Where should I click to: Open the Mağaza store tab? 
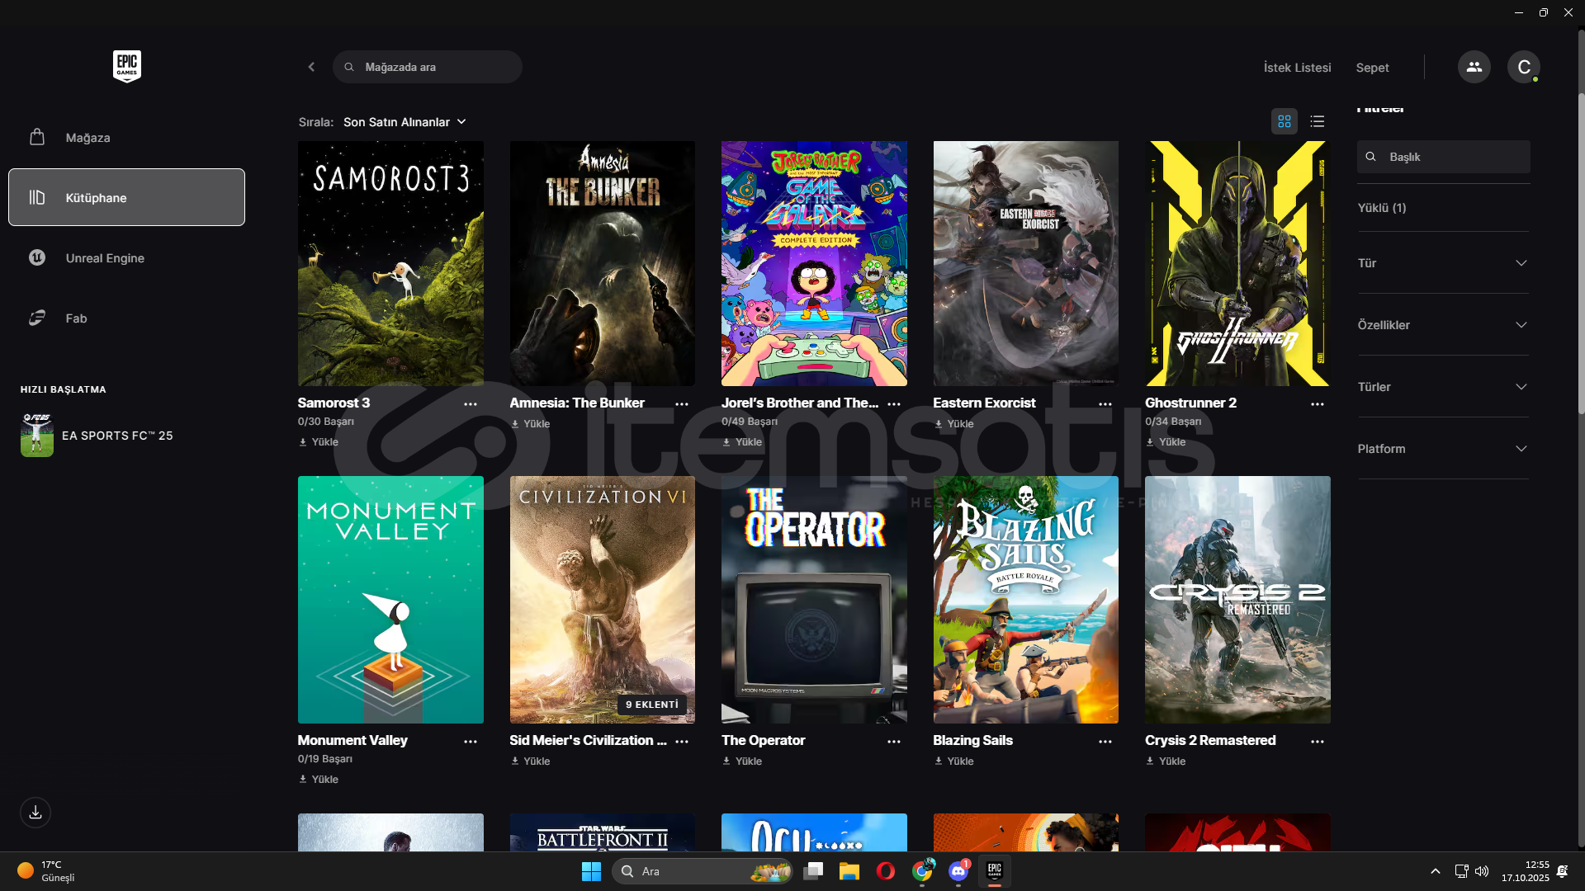pos(88,138)
